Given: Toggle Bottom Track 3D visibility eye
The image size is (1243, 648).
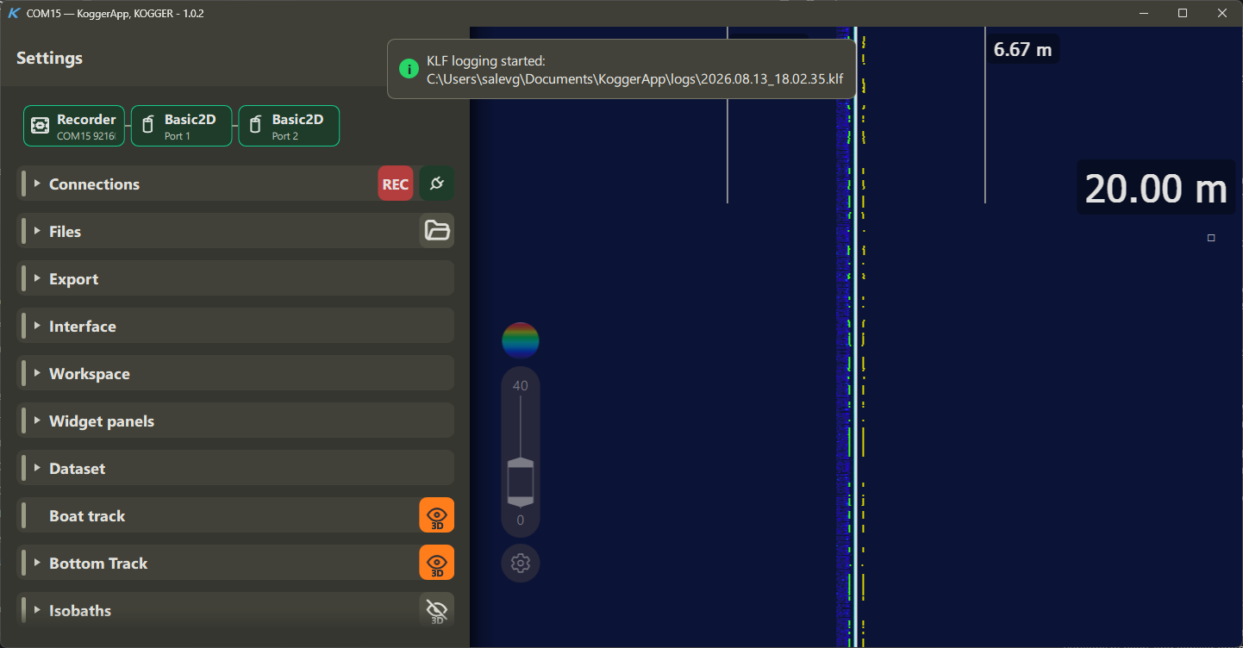Looking at the screenshot, I should click(437, 563).
